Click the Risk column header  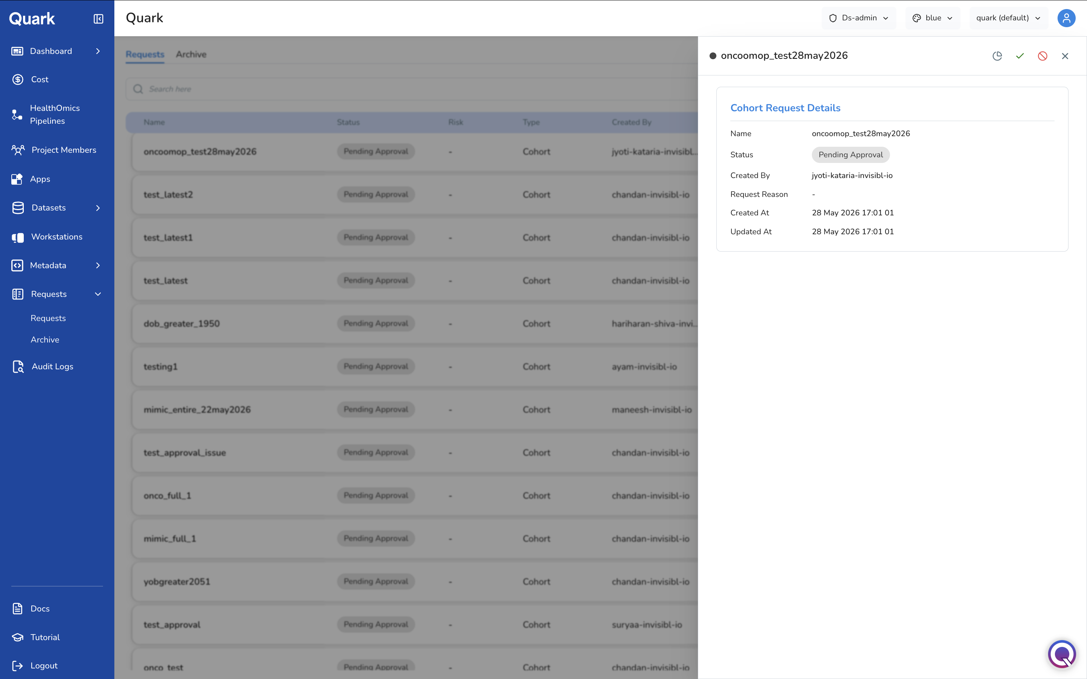tap(456, 122)
